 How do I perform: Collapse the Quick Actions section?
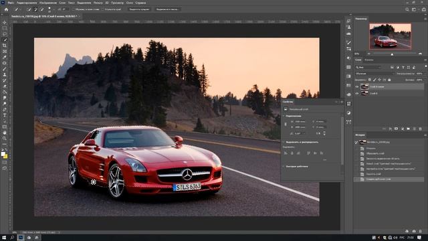click(x=284, y=167)
